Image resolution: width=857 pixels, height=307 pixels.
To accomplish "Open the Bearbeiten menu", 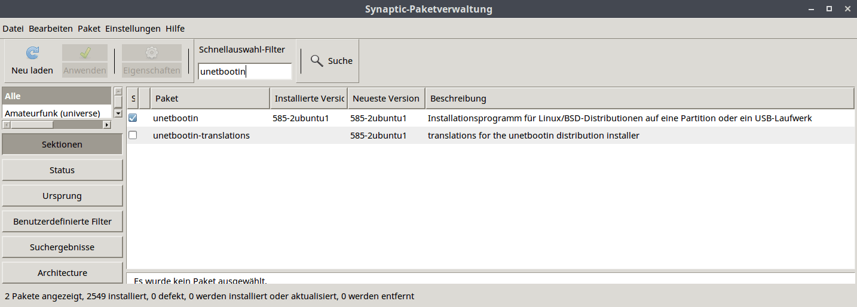I will [x=51, y=29].
